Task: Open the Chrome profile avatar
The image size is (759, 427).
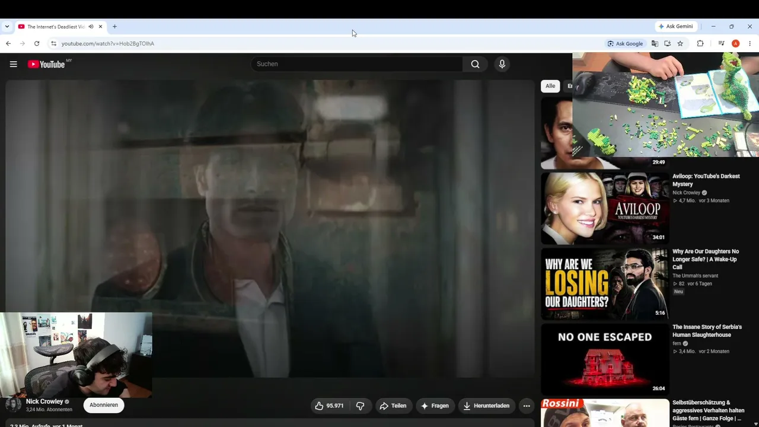Action: pyautogui.click(x=735, y=43)
